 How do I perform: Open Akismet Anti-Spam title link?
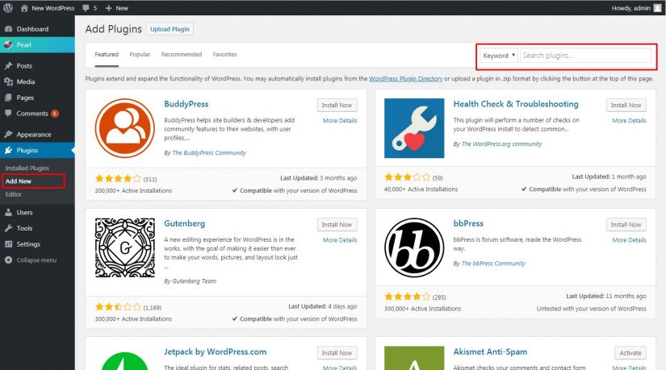490,351
